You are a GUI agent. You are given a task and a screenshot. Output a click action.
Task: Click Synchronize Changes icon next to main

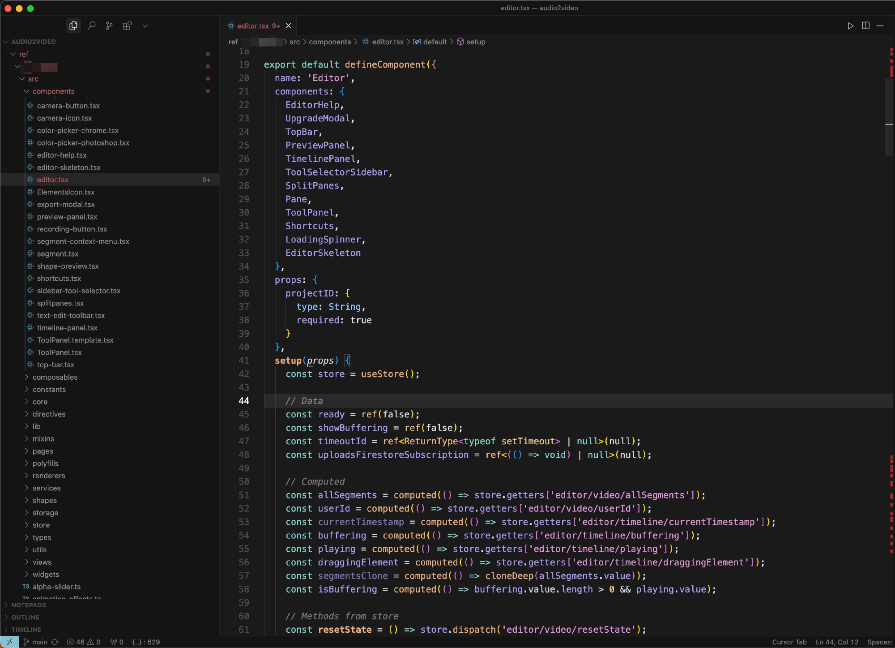(55, 642)
